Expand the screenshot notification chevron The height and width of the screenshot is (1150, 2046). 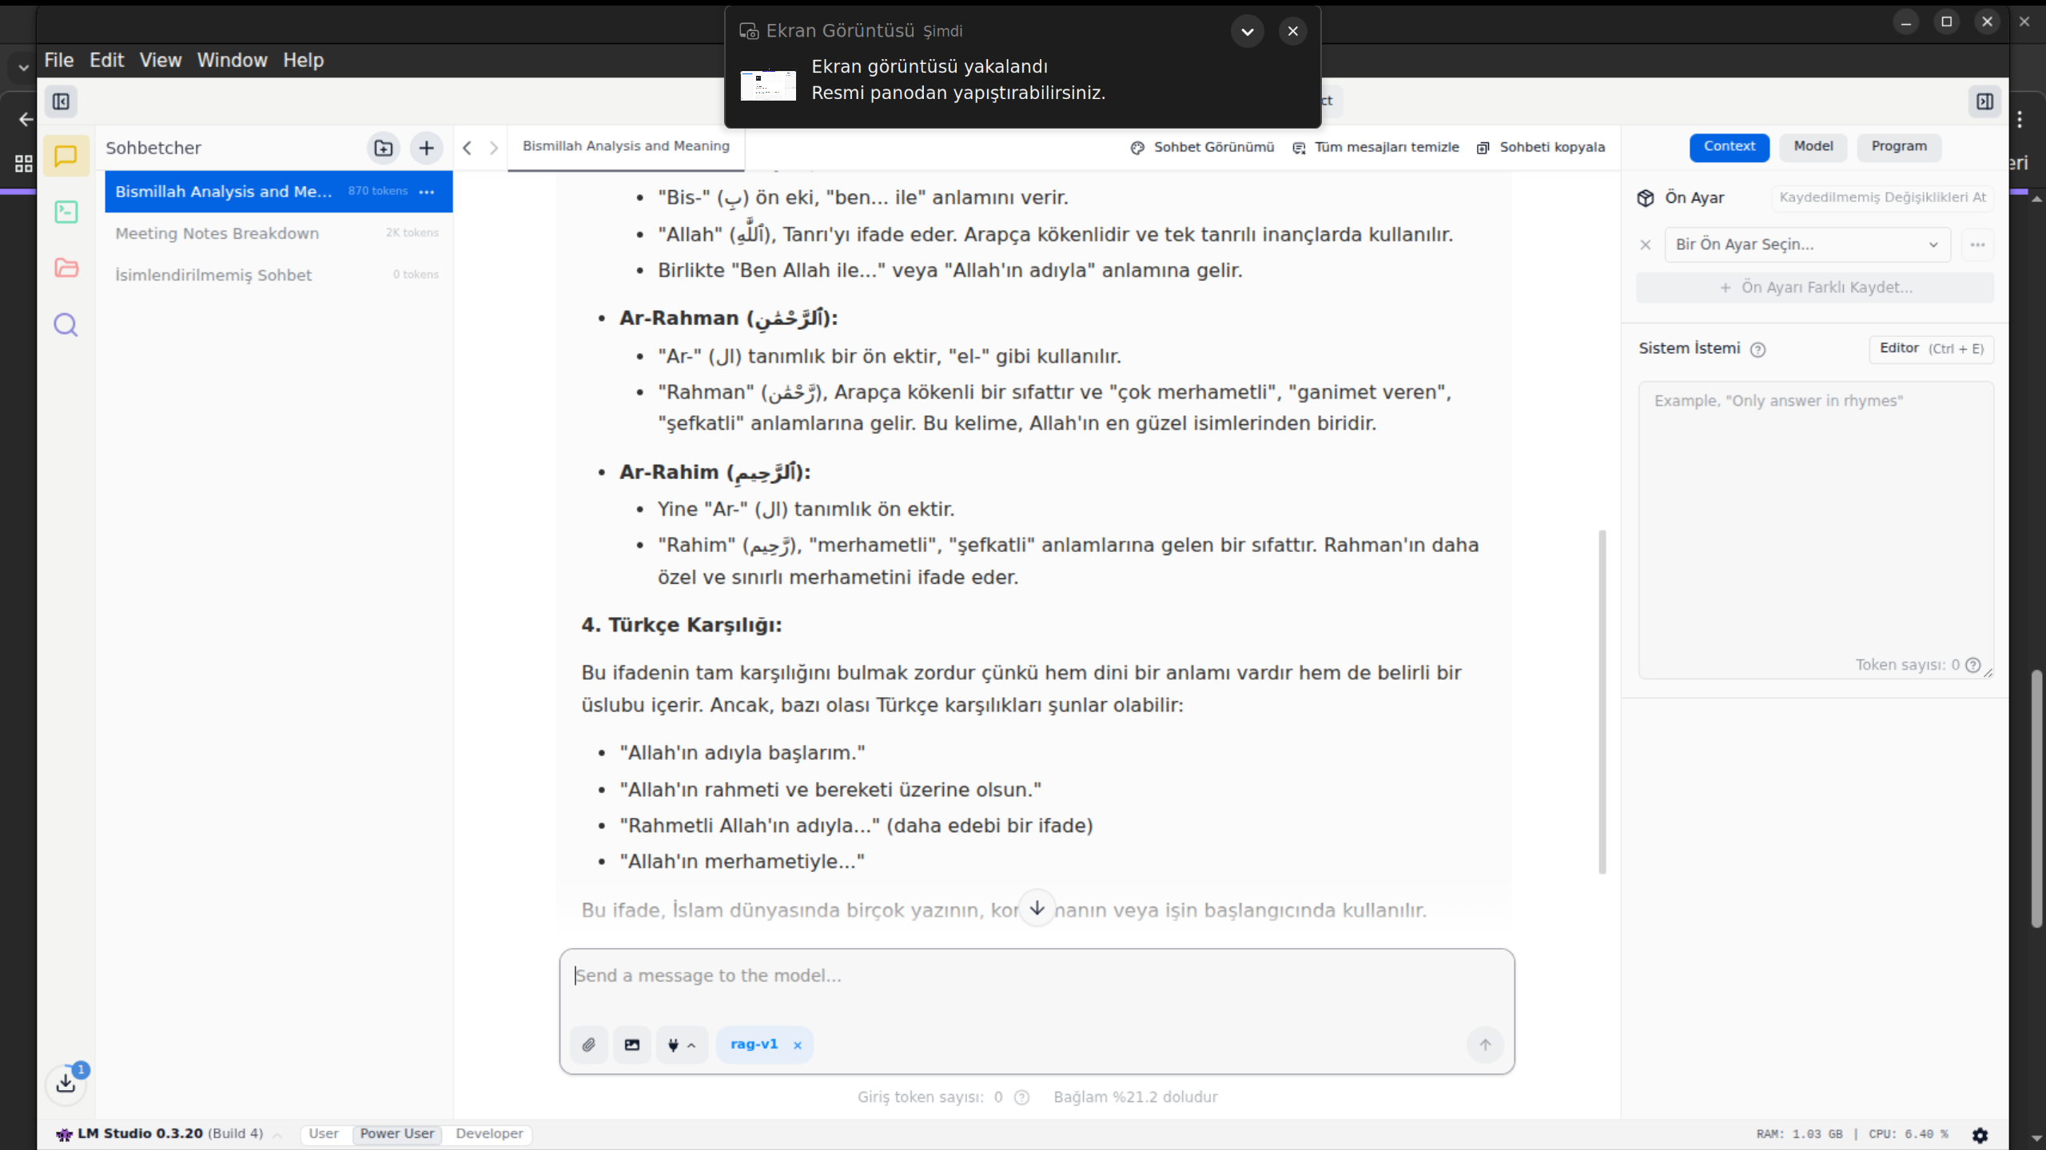coord(1247,31)
